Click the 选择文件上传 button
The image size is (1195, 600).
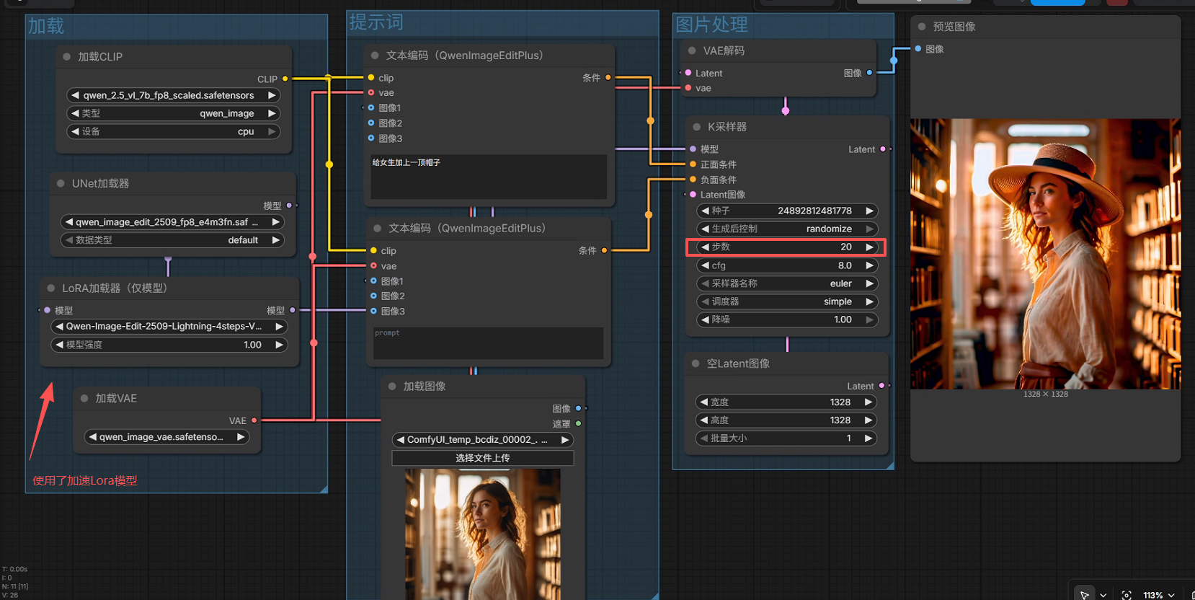(483, 458)
